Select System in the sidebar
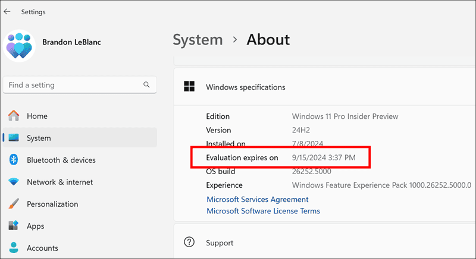 (x=80, y=138)
